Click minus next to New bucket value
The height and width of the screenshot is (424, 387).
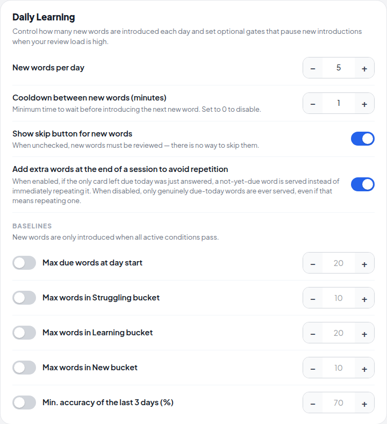coord(313,368)
